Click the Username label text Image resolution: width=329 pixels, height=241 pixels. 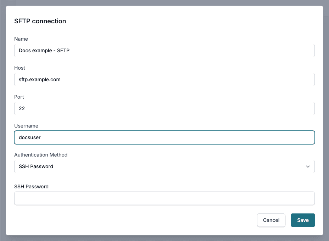tap(26, 126)
